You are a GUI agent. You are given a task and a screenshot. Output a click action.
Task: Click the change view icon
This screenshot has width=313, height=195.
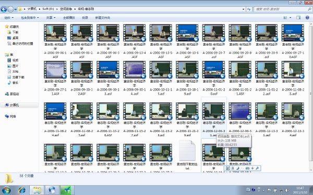click(x=285, y=18)
